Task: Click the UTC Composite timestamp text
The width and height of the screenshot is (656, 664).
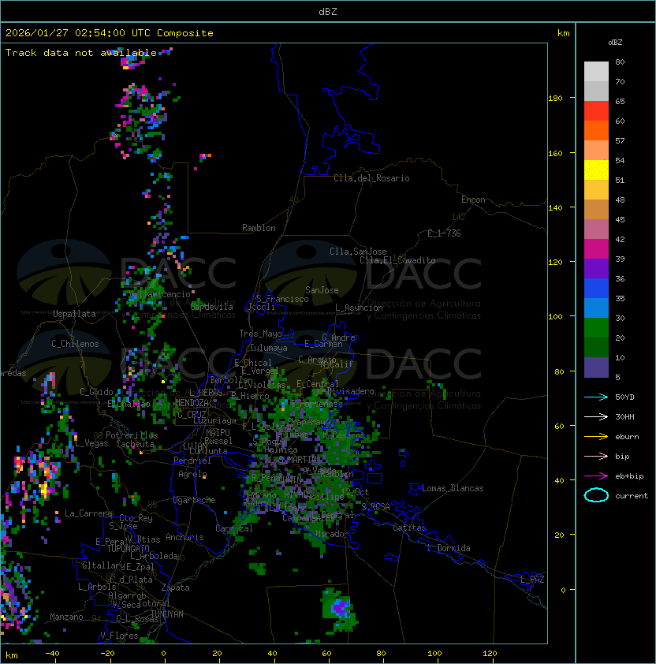Action: [110, 33]
